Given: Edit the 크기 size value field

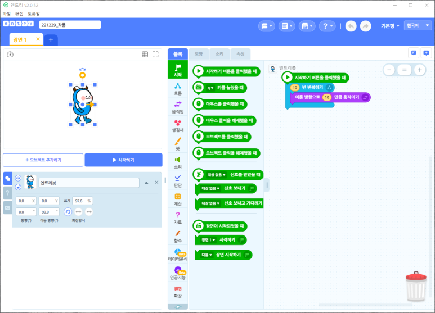Looking at the screenshot, I should click(x=82, y=201).
